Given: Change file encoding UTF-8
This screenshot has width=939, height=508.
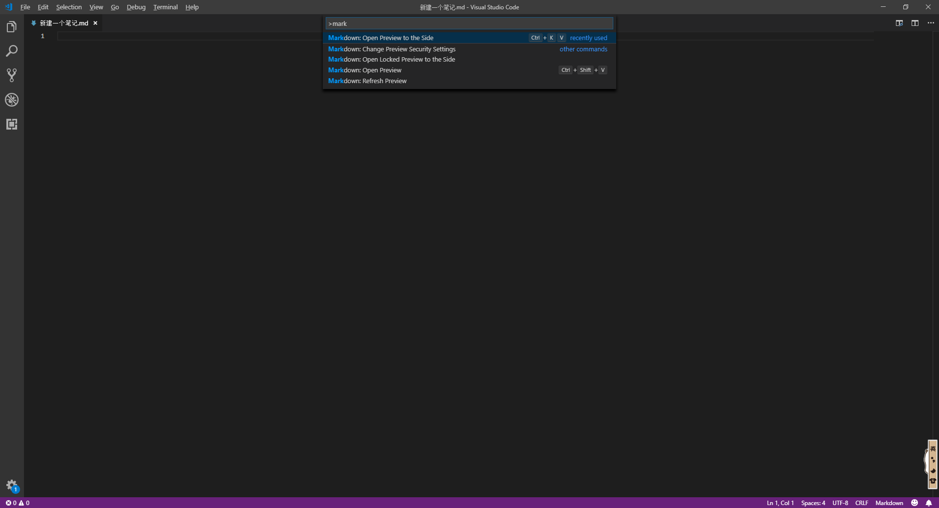Looking at the screenshot, I should (x=840, y=503).
